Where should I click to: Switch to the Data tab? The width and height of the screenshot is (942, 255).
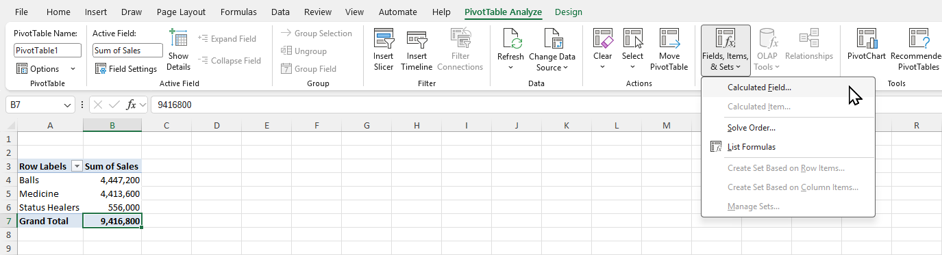(280, 12)
